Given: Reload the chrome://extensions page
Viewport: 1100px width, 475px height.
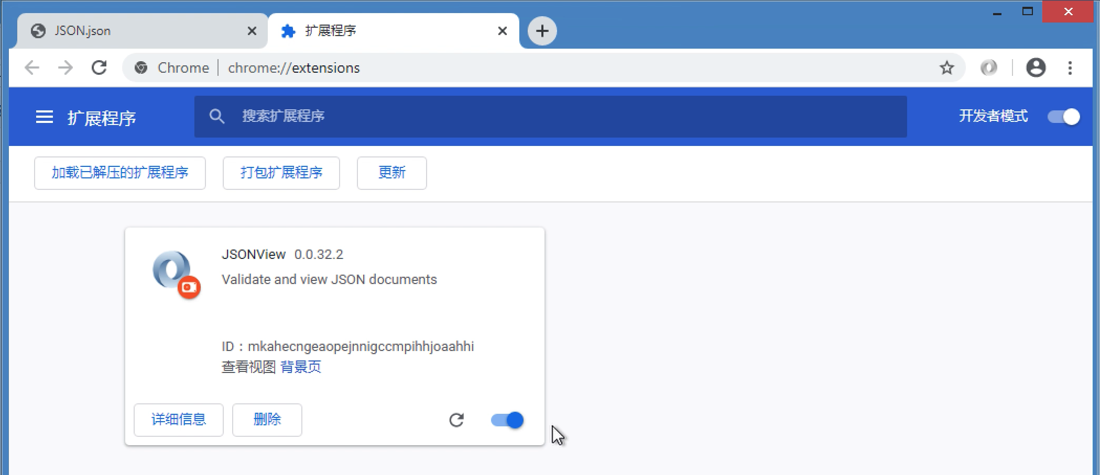Looking at the screenshot, I should pos(99,67).
